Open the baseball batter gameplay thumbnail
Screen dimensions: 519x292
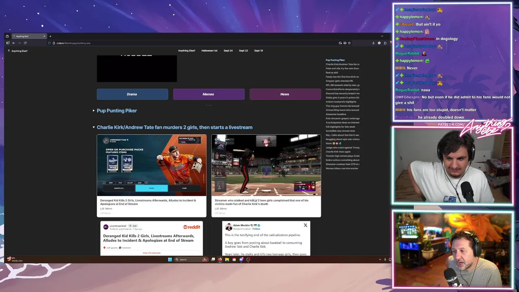(266, 165)
